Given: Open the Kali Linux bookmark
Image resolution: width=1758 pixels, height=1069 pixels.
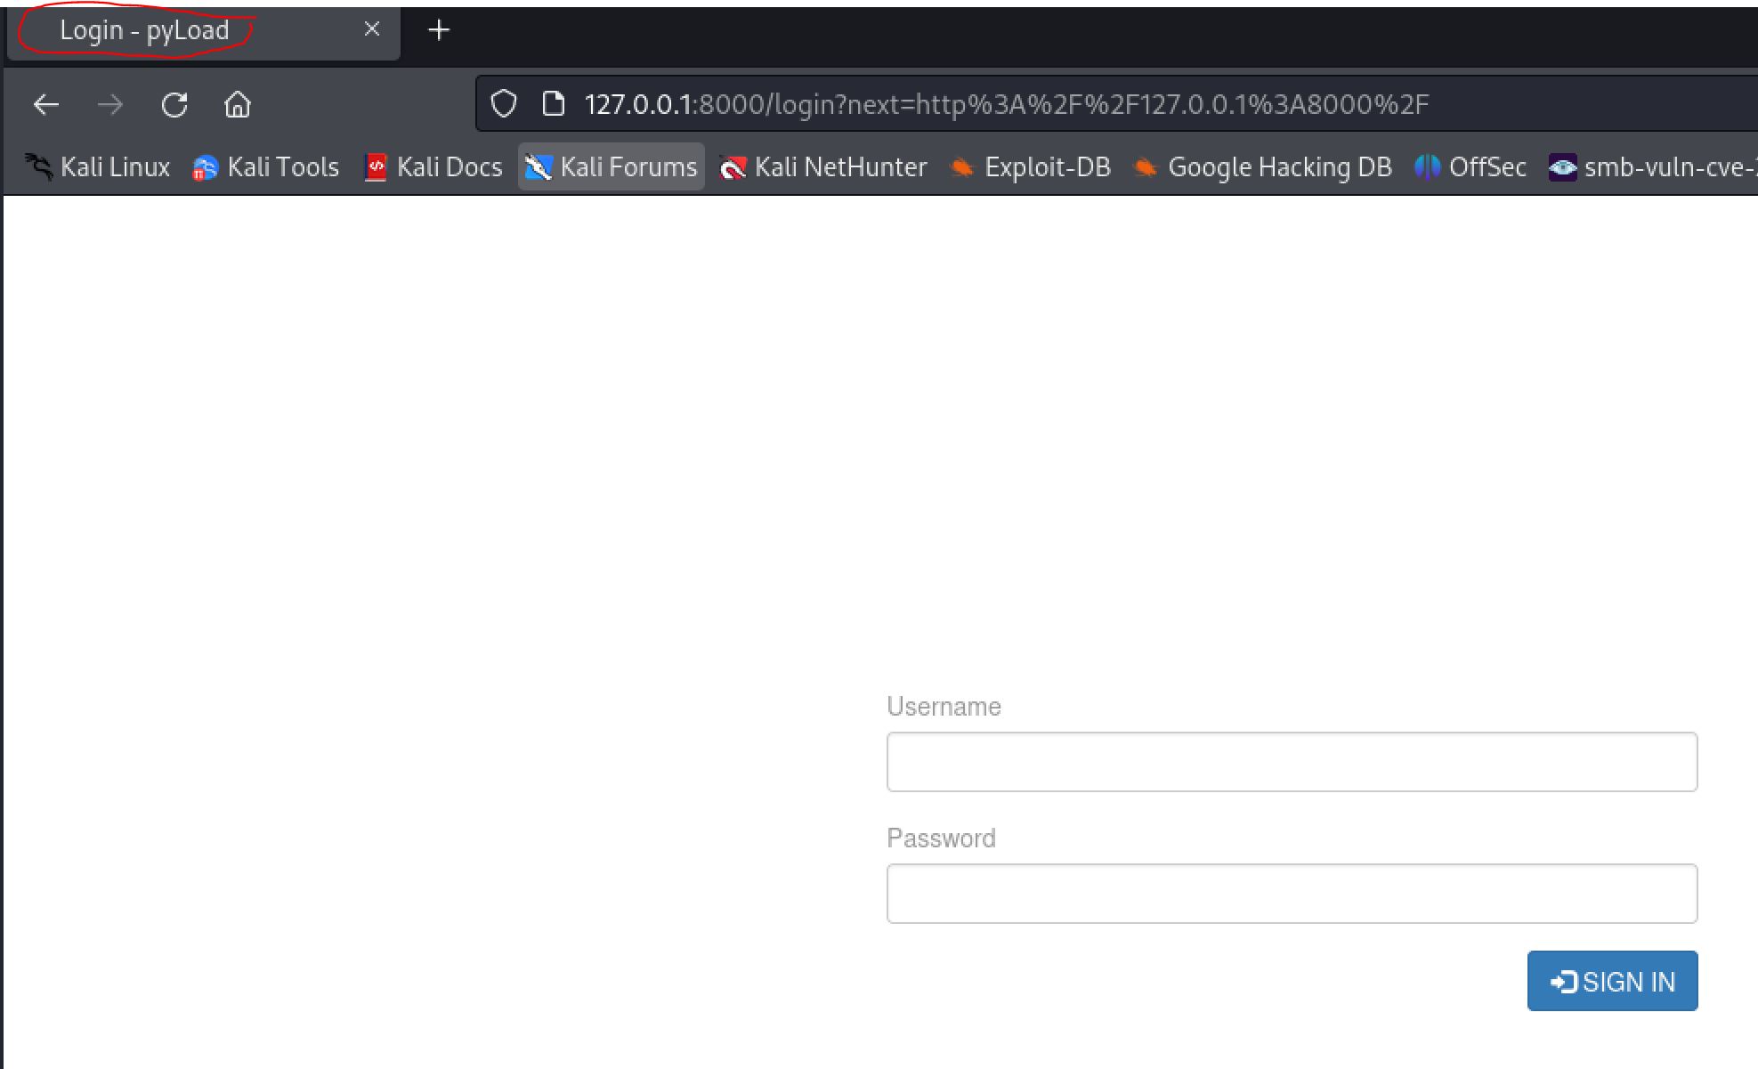Looking at the screenshot, I should pos(98,167).
